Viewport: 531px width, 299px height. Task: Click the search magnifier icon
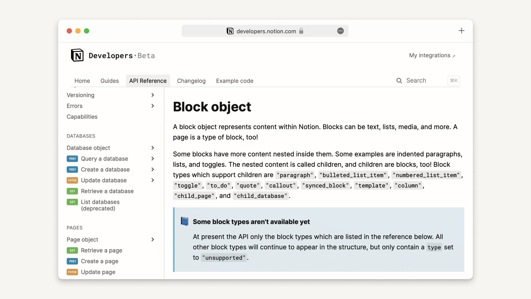(399, 81)
